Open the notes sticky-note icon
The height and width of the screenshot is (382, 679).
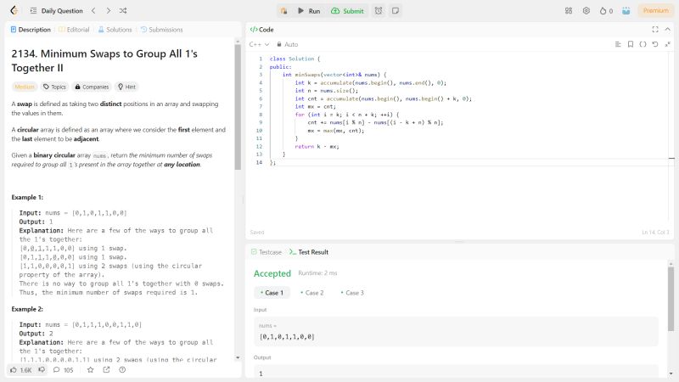[395, 11]
